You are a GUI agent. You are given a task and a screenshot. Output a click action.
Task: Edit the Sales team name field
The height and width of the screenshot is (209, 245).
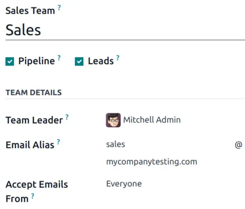(x=125, y=30)
